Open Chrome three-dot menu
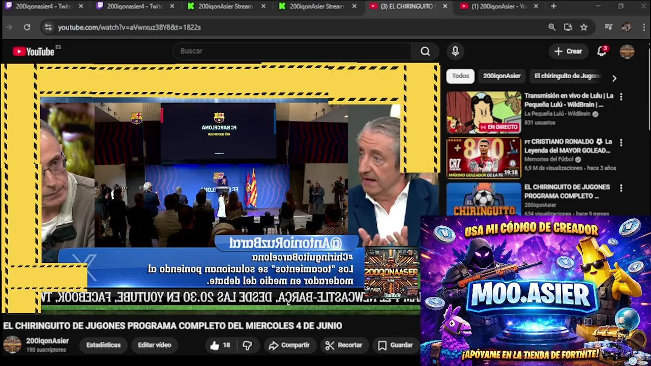The width and height of the screenshot is (651, 366). tap(643, 27)
